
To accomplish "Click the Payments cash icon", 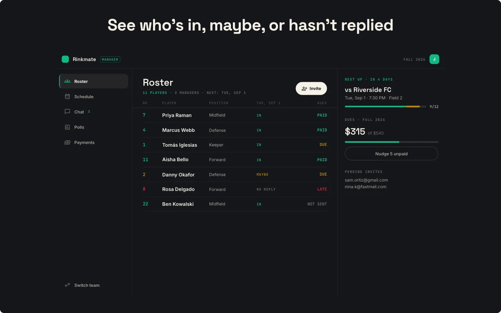I will (67, 142).
